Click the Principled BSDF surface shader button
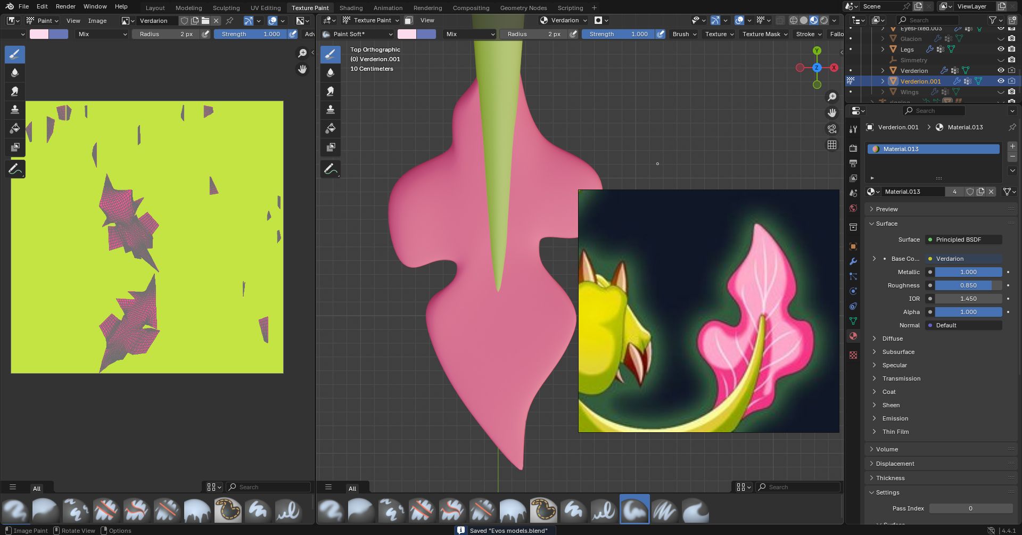 [963, 240]
